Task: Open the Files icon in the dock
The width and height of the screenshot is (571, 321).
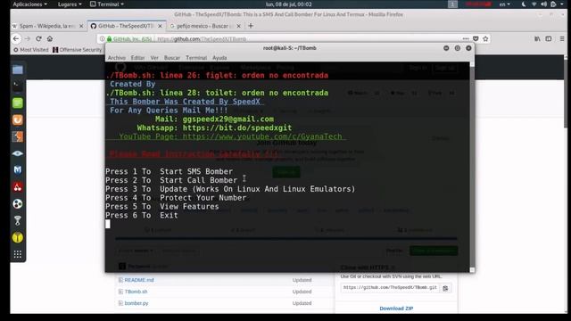Action: click(18, 70)
